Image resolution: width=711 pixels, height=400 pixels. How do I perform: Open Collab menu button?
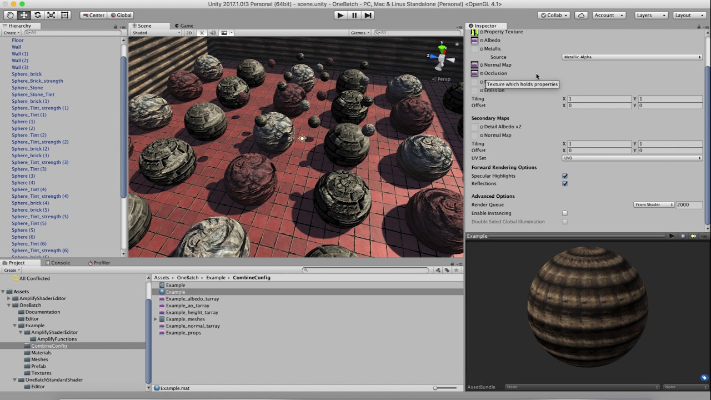[x=553, y=15]
